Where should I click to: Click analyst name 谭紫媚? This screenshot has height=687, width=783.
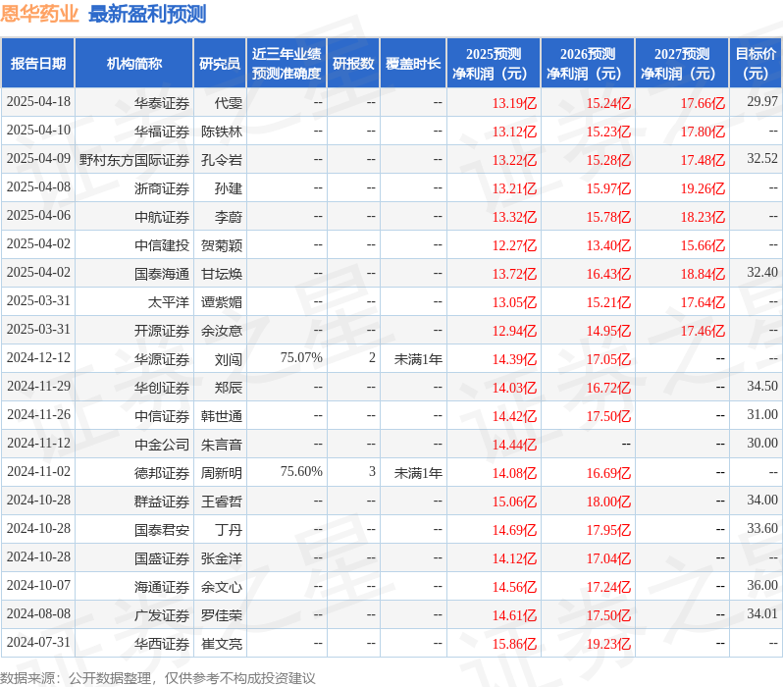222,303
